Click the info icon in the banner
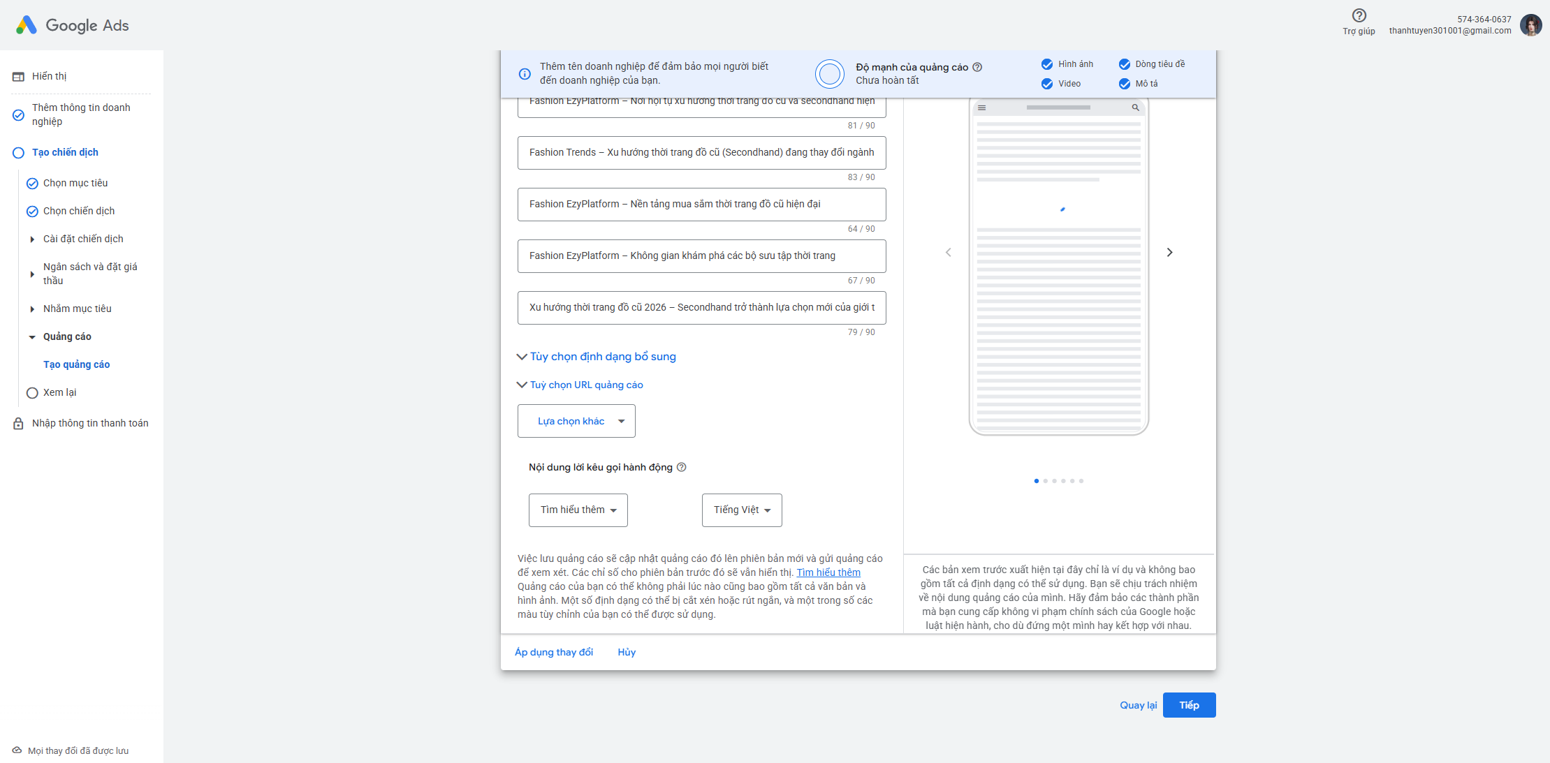The image size is (1550, 763). click(525, 73)
